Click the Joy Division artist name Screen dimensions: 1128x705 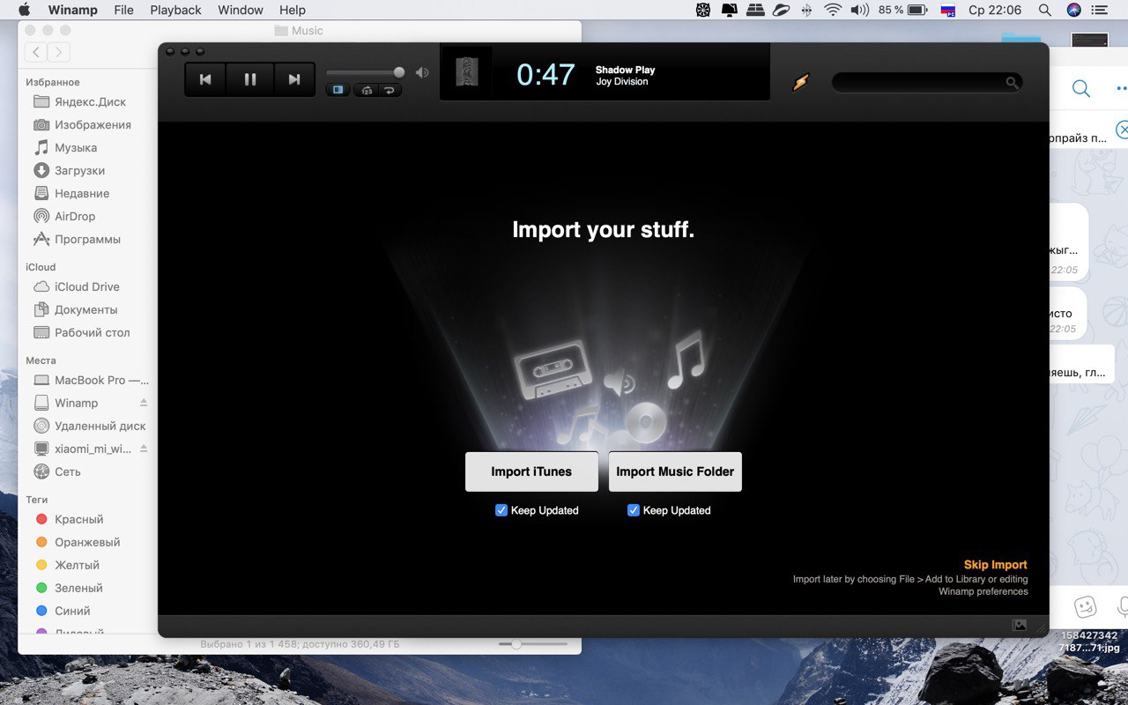click(622, 82)
